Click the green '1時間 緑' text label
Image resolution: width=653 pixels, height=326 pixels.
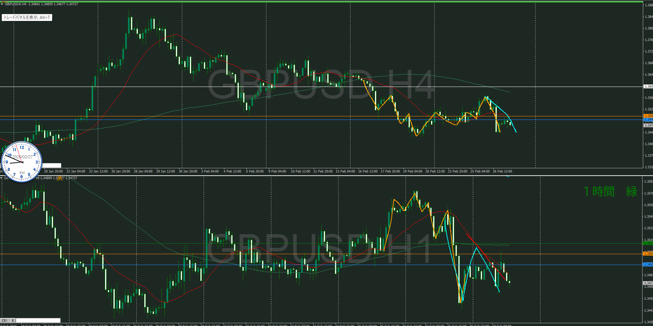(610, 192)
